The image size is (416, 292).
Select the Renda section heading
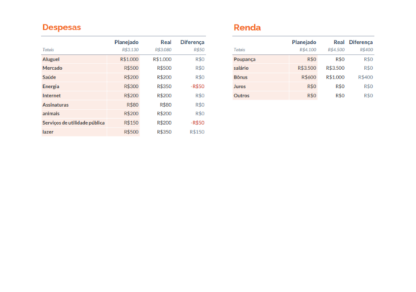[x=247, y=27]
